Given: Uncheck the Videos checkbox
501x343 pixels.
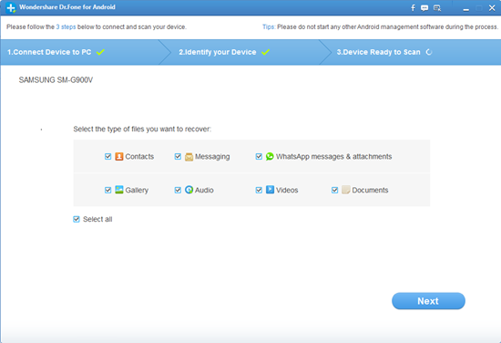Looking at the screenshot, I should coord(259,190).
